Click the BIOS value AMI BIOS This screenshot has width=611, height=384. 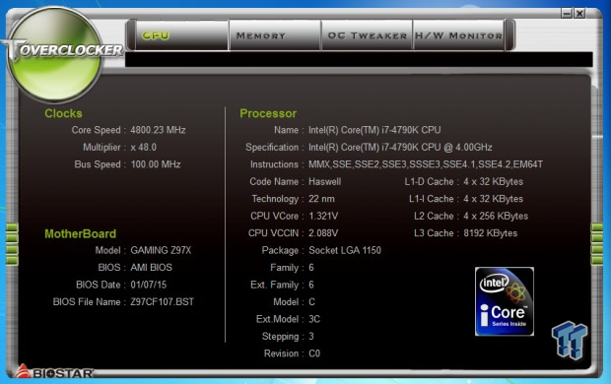(151, 268)
